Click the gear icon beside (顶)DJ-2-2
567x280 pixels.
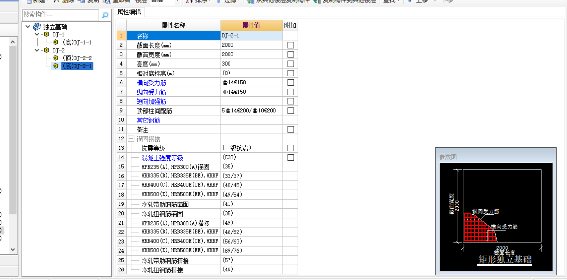[x=56, y=58]
